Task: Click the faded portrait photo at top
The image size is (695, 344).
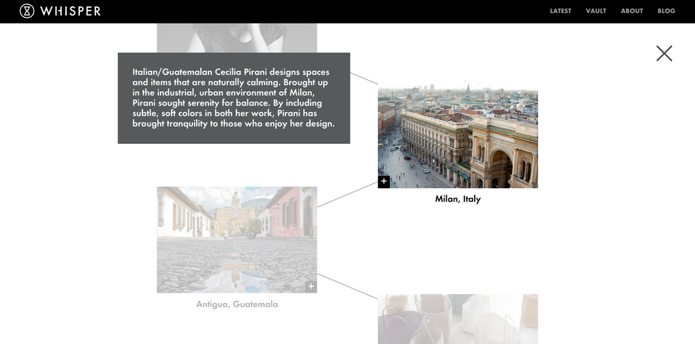Action: click(x=237, y=38)
